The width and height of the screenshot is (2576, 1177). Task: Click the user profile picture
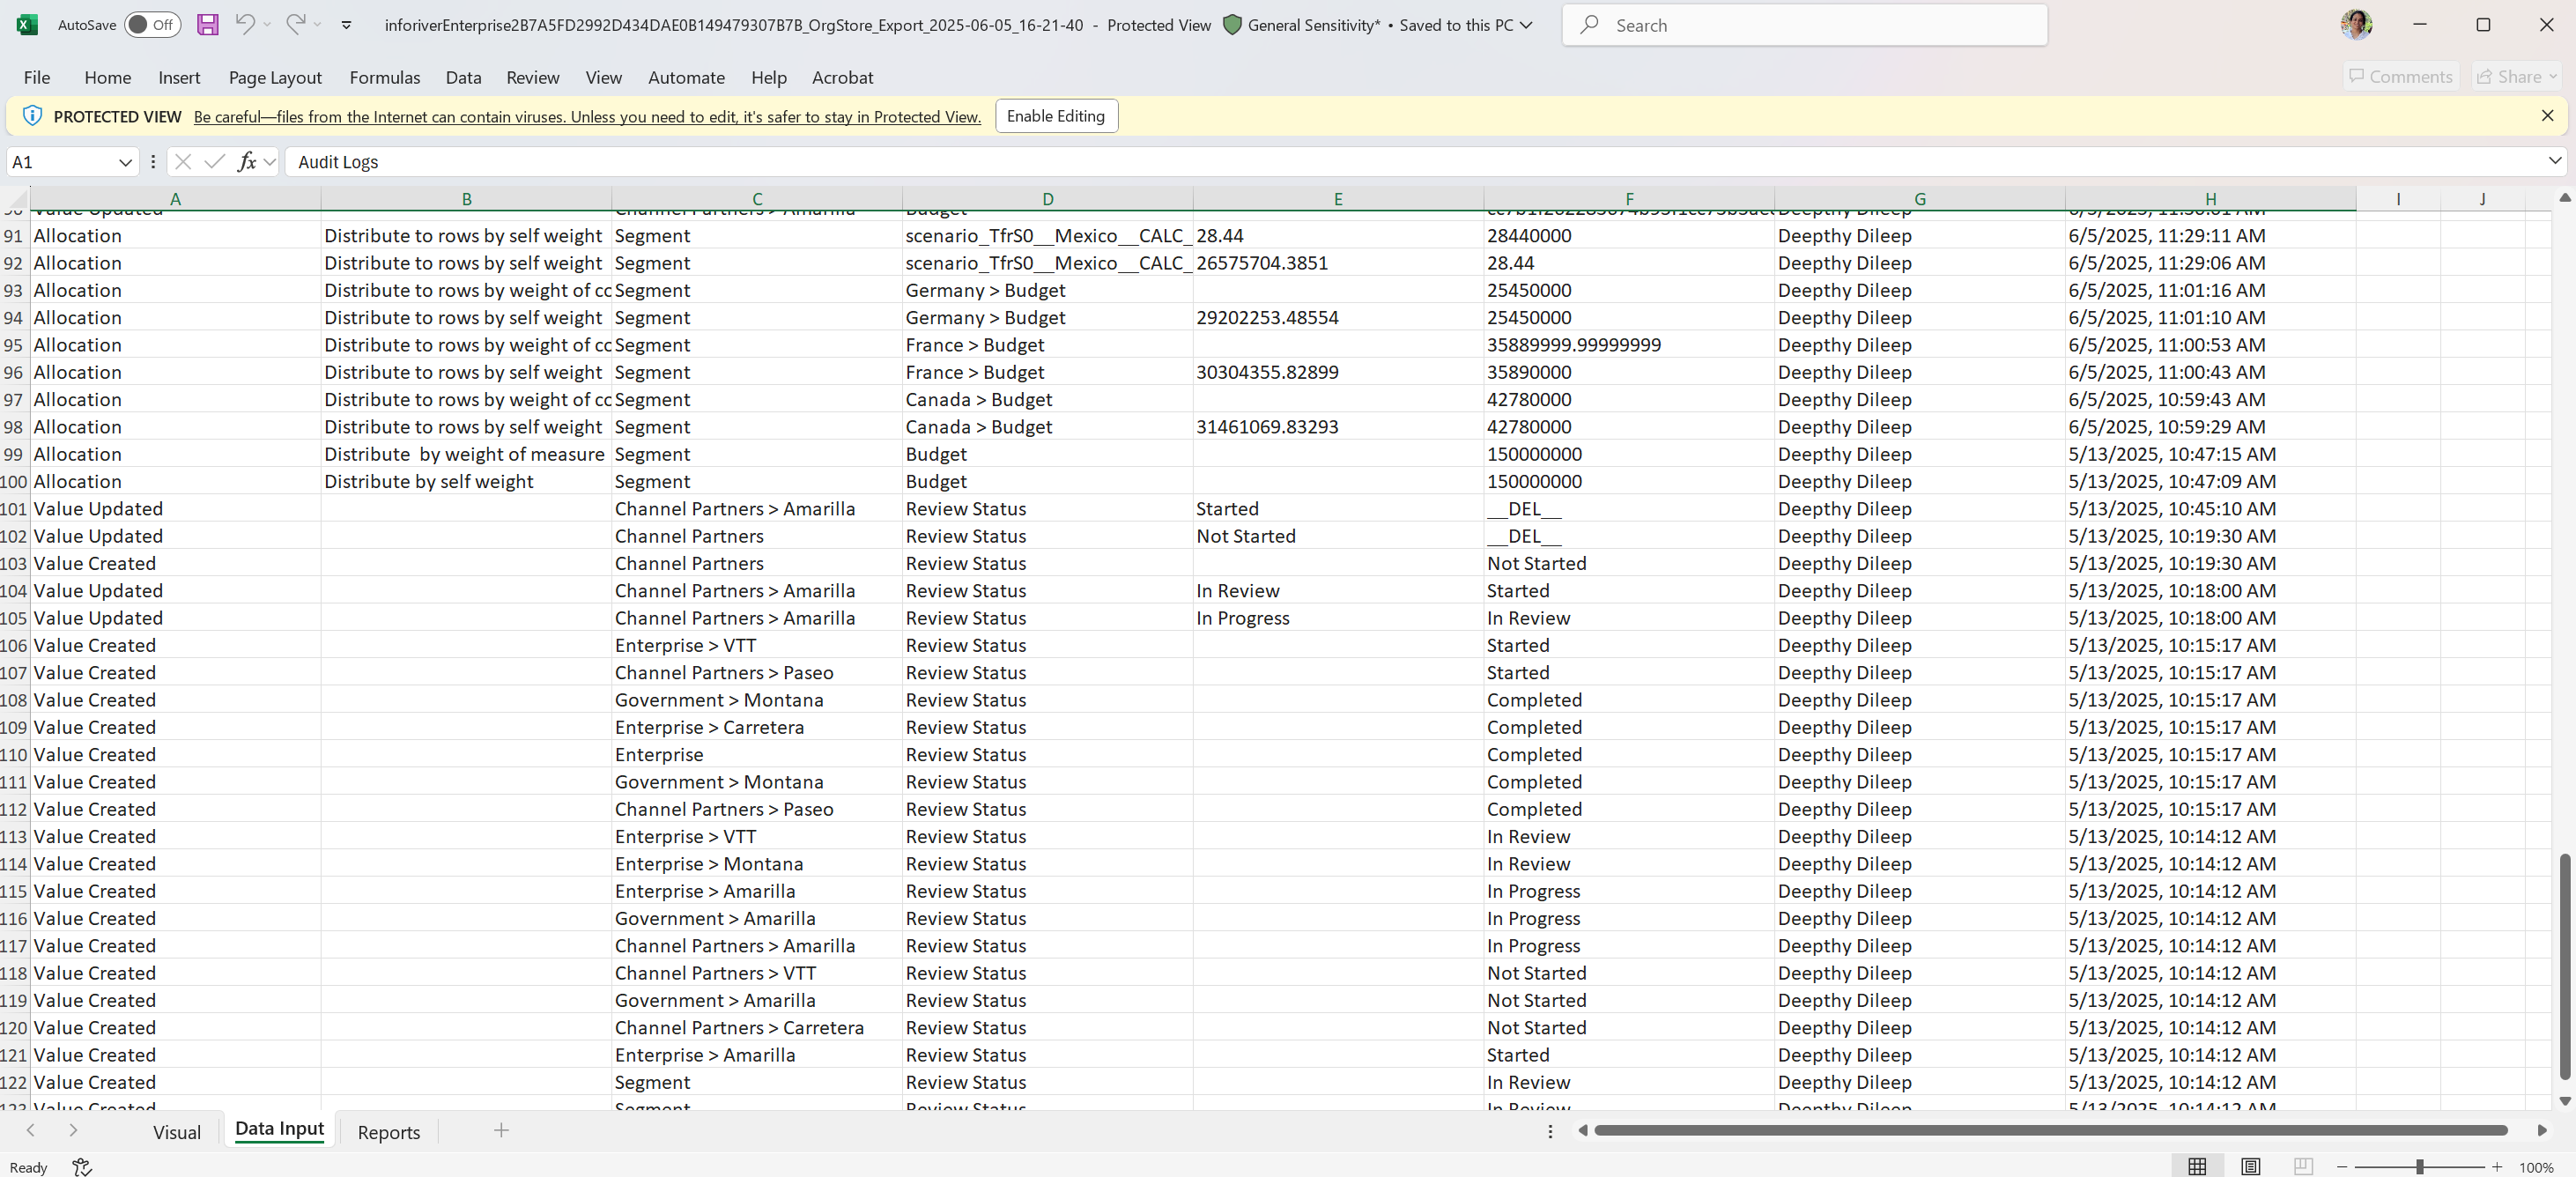(x=2356, y=25)
